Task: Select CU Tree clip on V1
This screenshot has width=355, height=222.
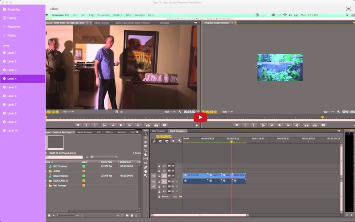Action: [195, 175]
